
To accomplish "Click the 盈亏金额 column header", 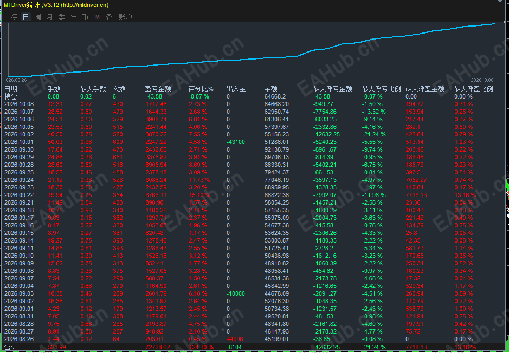I will point(158,89).
